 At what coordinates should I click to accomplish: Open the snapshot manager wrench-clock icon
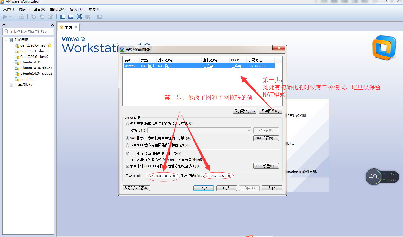click(x=50, y=17)
